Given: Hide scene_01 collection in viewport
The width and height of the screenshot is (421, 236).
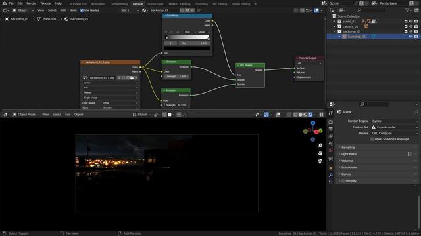Looking at the screenshot, I should pyautogui.click(x=410, y=21).
